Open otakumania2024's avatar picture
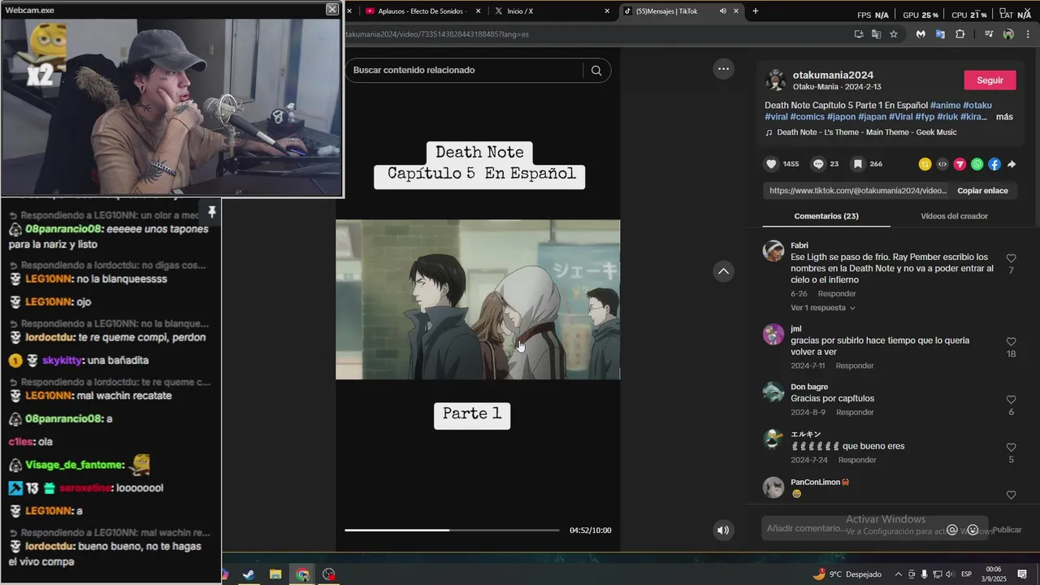Screen dimensions: 1040x585 tap(776, 80)
